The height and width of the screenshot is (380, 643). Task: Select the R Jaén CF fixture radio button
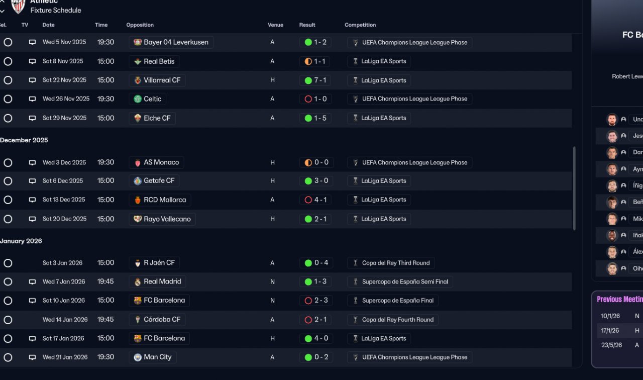(8, 263)
